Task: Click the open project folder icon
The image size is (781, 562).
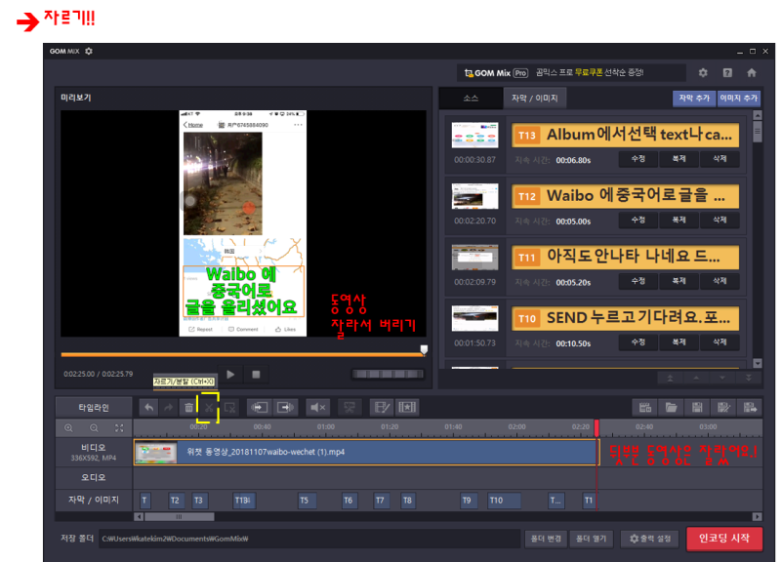Action: point(671,408)
